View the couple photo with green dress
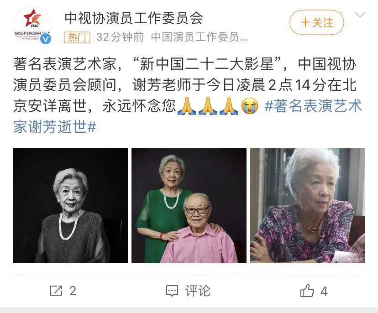Viewport: 378px width, 313px height. coord(189,206)
